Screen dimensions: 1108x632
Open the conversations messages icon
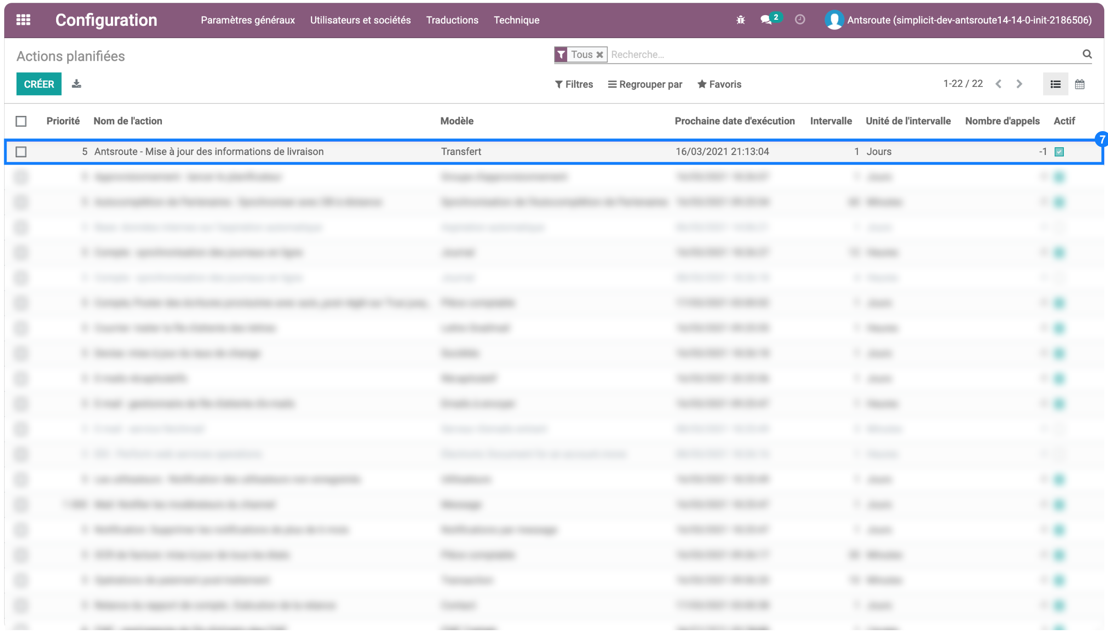(766, 20)
